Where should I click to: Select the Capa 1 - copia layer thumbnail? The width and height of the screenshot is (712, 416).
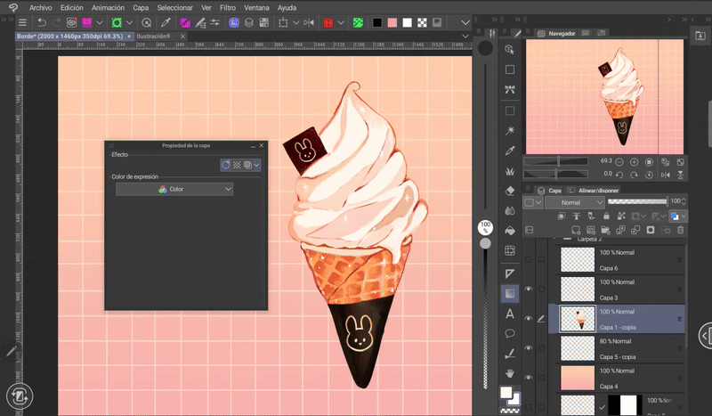[x=578, y=318]
